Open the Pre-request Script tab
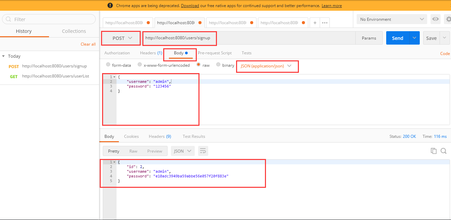The width and height of the screenshot is (451, 220). (215, 53)
